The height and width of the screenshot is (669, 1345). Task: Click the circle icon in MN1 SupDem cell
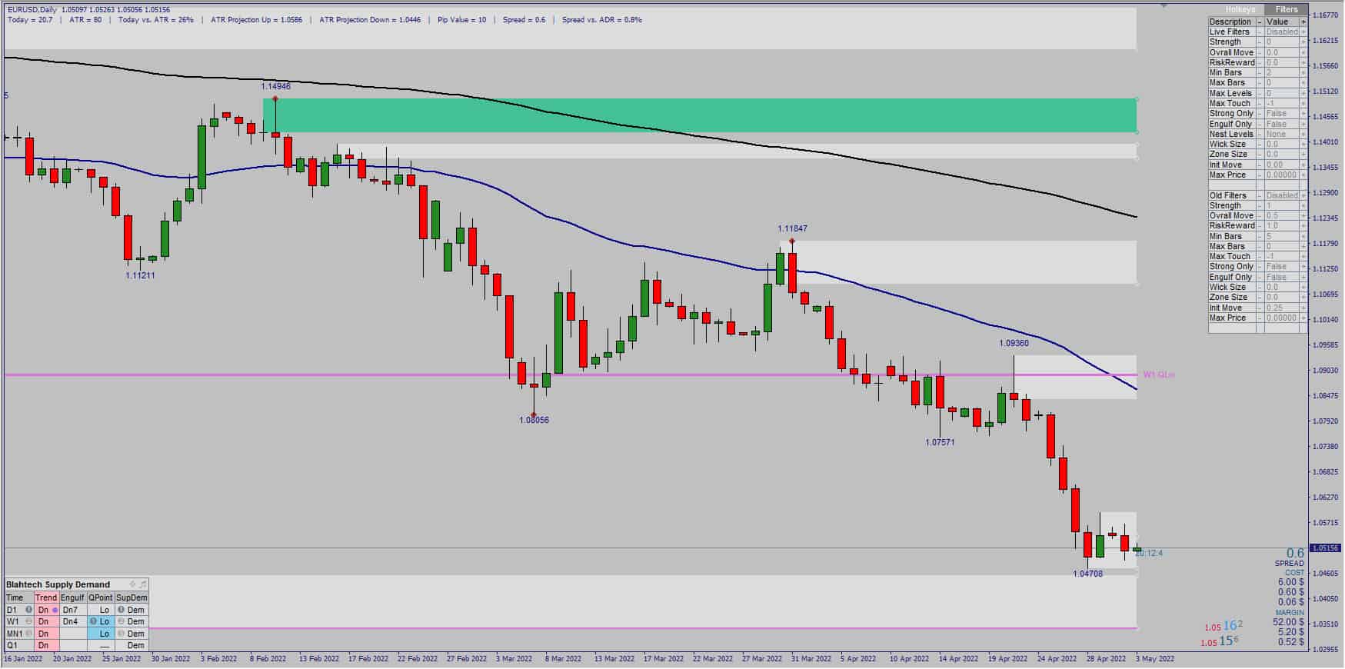pos(122,634)
